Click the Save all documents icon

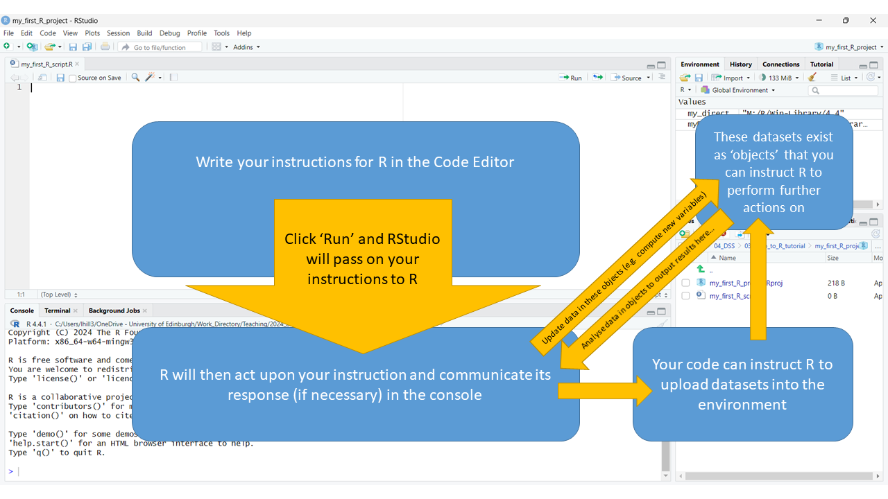[87, 46]
